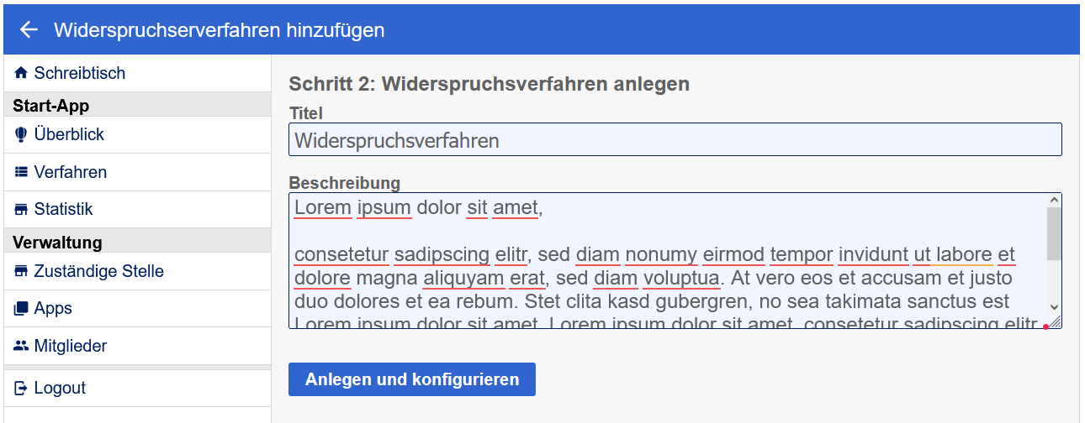Click the Beschreibung scrollbar thumb
This screenshot has width=1085, height=423.
[x=1054, y=233]
